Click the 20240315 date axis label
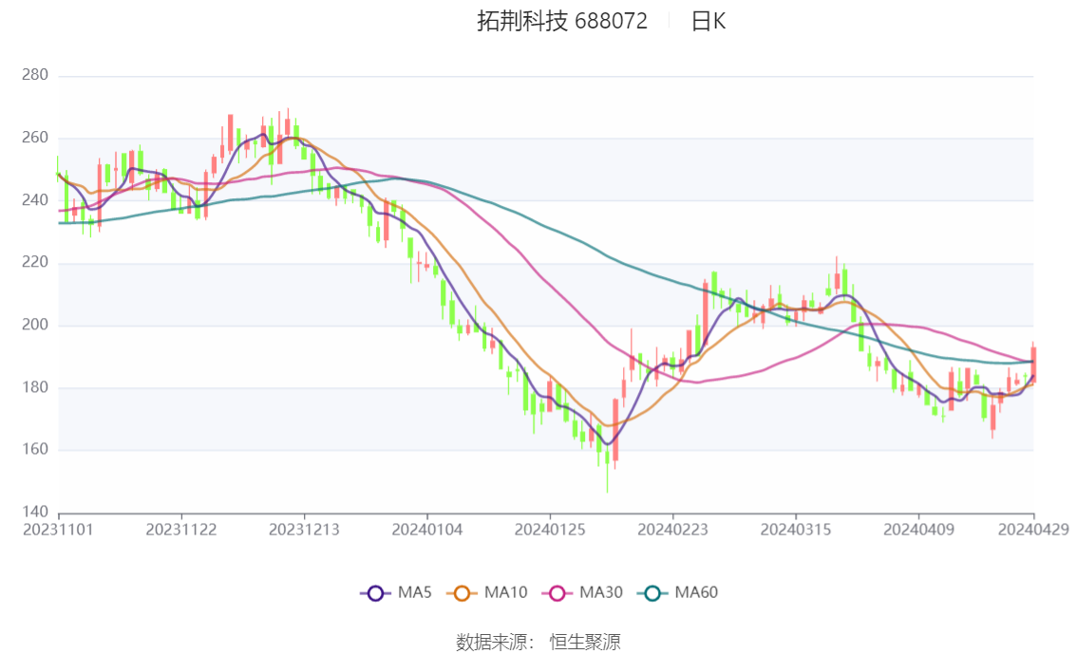 pyautogui.click(x=796, y=530)
